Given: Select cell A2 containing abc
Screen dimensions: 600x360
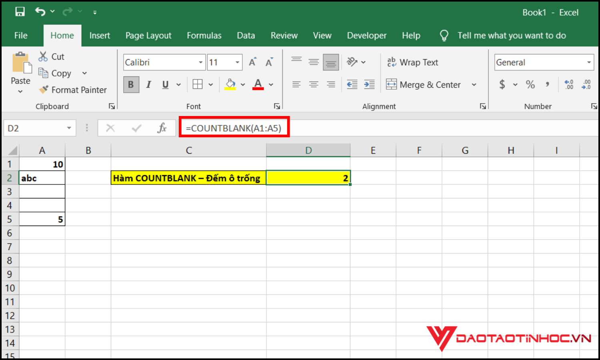Looking at the screenshot, I should coord(42,178).
